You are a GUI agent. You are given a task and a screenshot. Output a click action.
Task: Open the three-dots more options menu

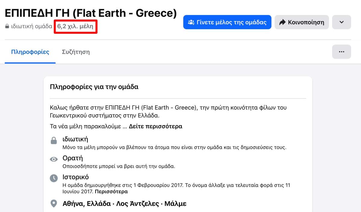[x=341, y=52]
